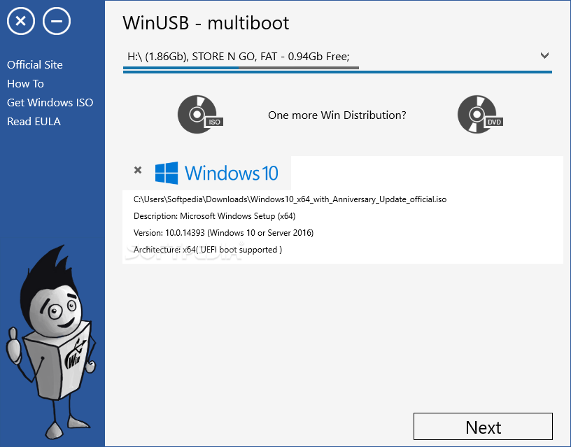Click the Architecture: x64 UEFI line

208,250
